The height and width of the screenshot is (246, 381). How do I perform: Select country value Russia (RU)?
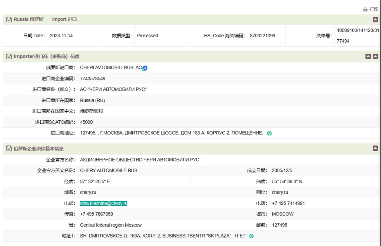coord(92,101)
